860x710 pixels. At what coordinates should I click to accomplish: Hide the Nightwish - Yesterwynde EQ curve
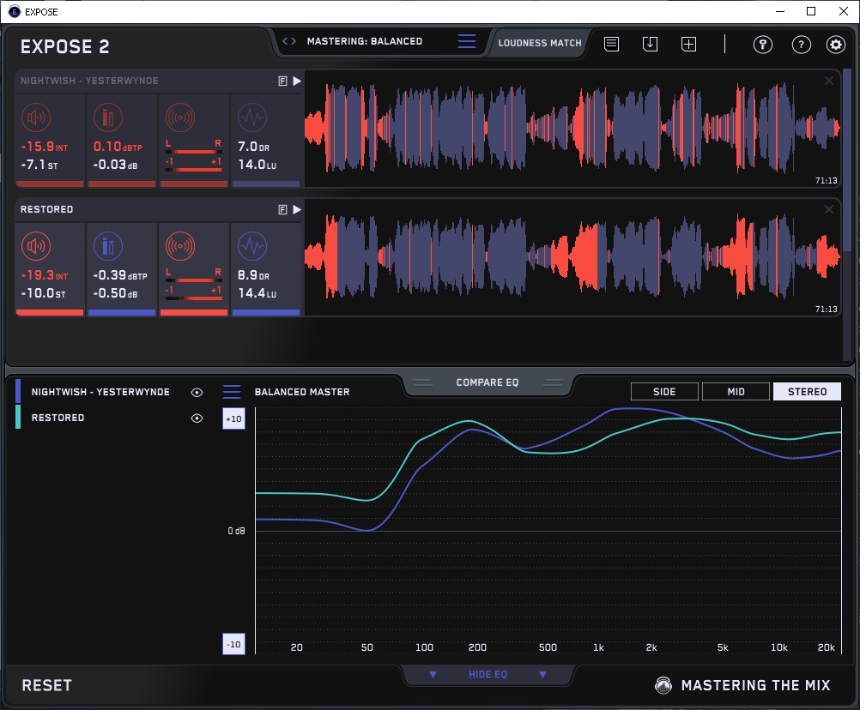click(197, 392)
